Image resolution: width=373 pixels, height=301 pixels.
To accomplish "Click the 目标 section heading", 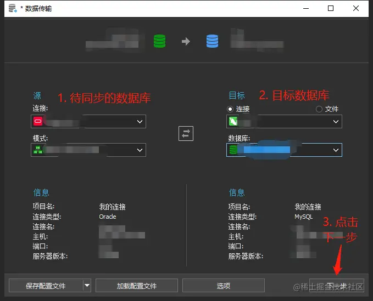I will [237, 95].
